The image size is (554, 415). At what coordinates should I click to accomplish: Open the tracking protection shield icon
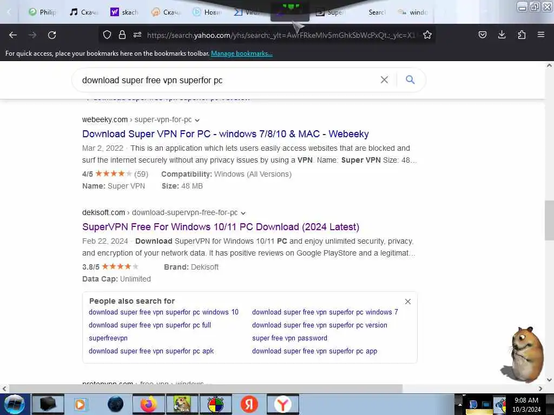coord(107,35)
